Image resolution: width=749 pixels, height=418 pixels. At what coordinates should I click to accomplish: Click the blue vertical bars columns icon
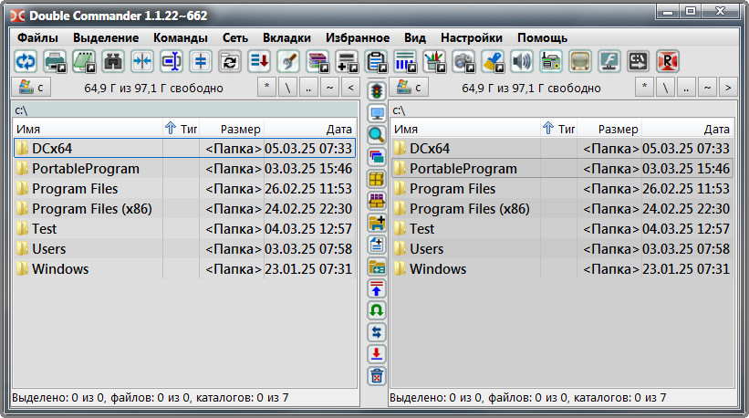[406, 61]
